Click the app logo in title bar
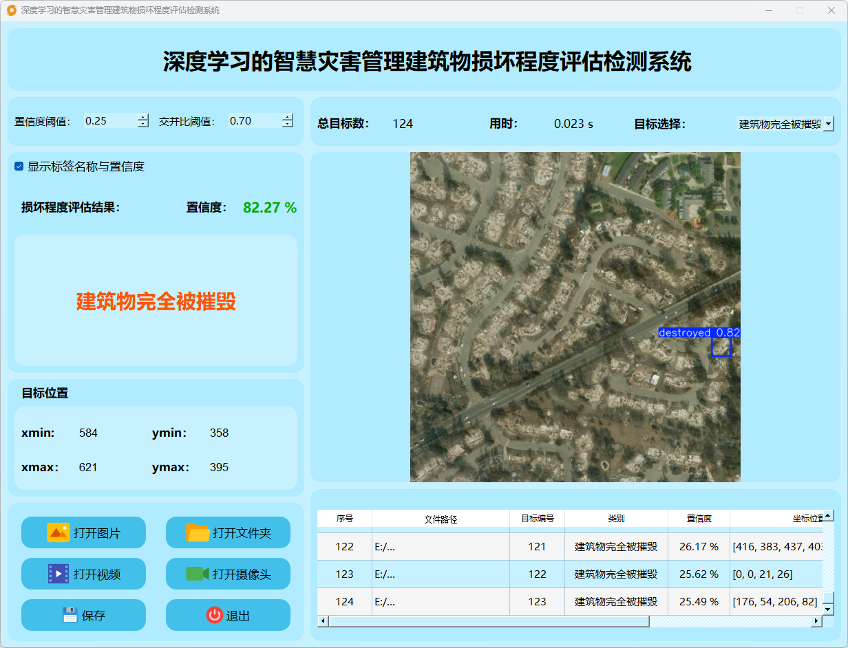The height and width of the screenshot is (648, 848). [12, 10]
